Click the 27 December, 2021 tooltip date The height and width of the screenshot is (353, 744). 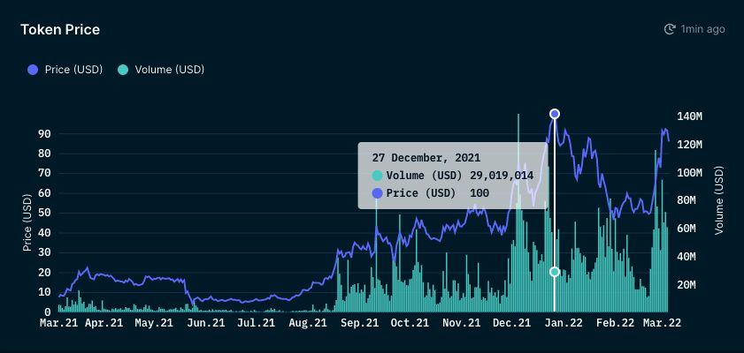point(426,158)
